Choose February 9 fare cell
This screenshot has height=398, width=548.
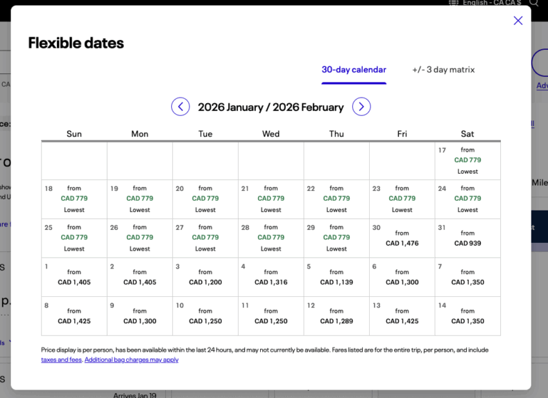140,316
